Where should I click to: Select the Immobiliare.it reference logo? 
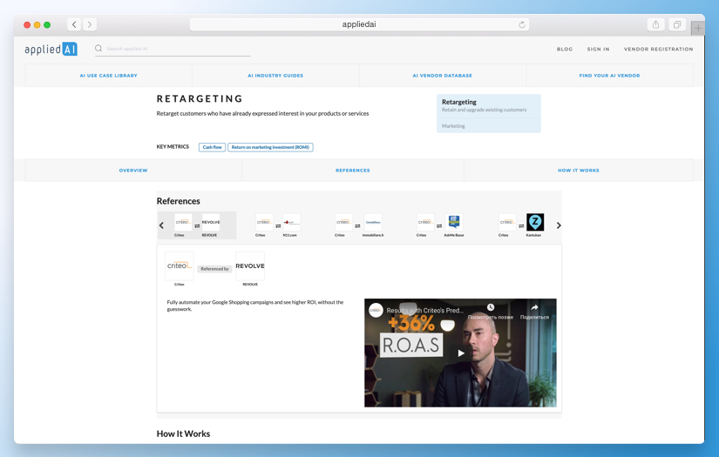coord(373,222)
